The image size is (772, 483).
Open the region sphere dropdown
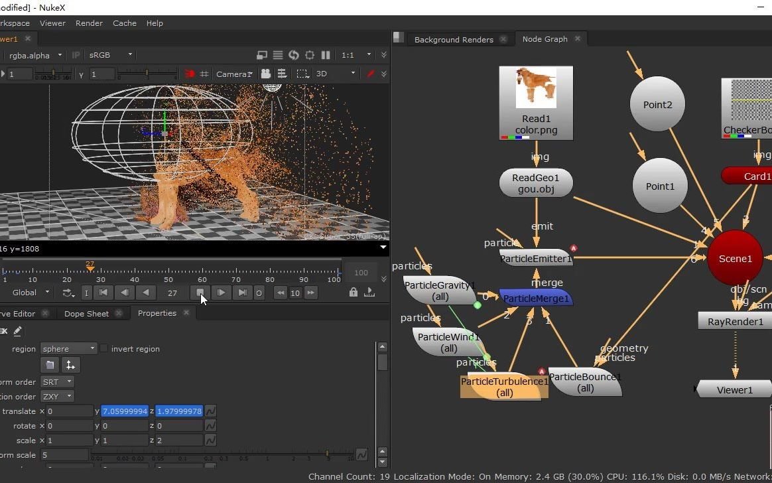69,348
